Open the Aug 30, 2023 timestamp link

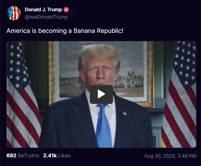(170, 156)
